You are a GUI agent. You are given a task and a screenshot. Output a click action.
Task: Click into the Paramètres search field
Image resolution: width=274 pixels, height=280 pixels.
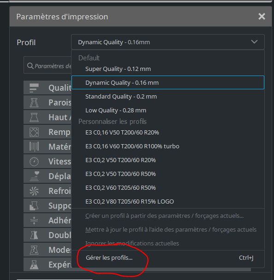click(48, 65)
